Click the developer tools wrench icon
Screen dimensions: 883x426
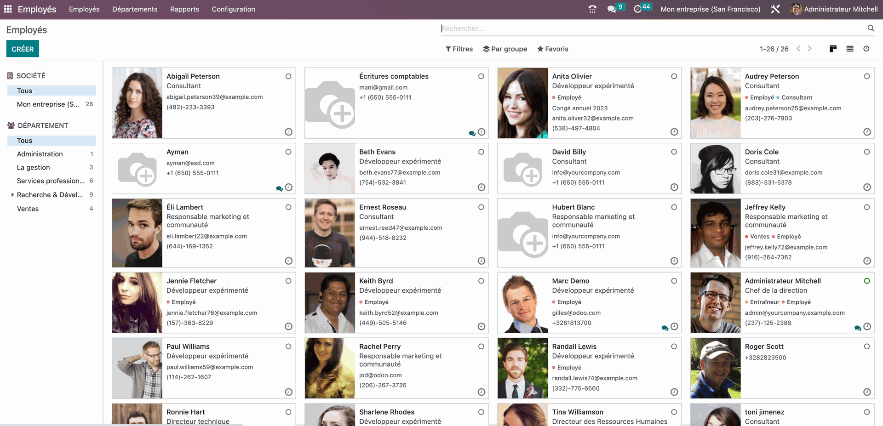click(x=775, y=9)
